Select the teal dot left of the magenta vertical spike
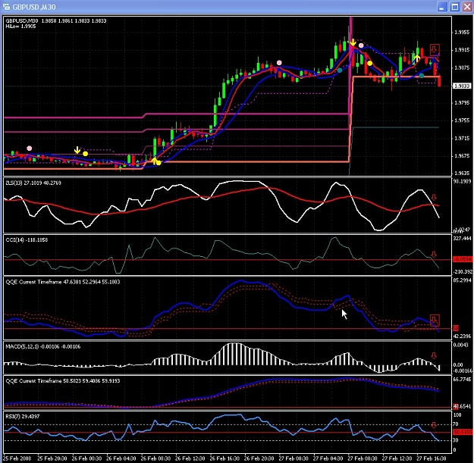The image size is (474, 463). [x=340, y=70]
